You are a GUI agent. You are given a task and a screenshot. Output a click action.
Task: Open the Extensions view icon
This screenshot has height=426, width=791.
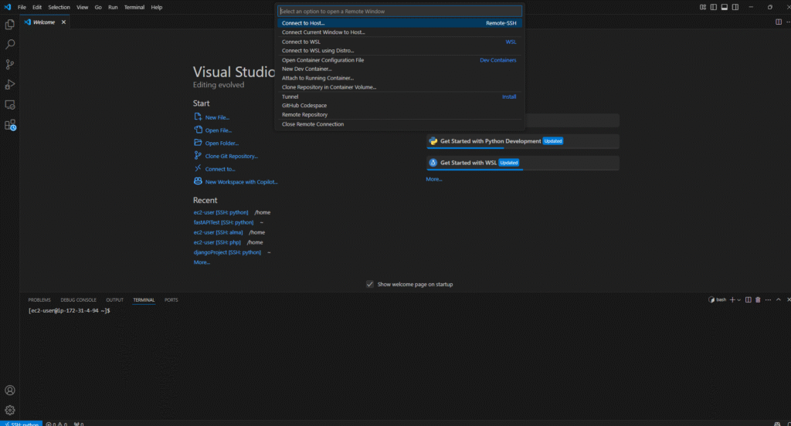10,124
